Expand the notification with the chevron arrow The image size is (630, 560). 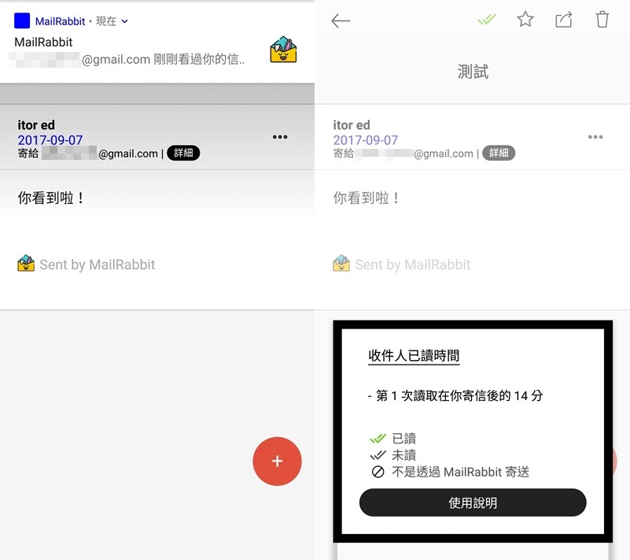coord(124,21)
